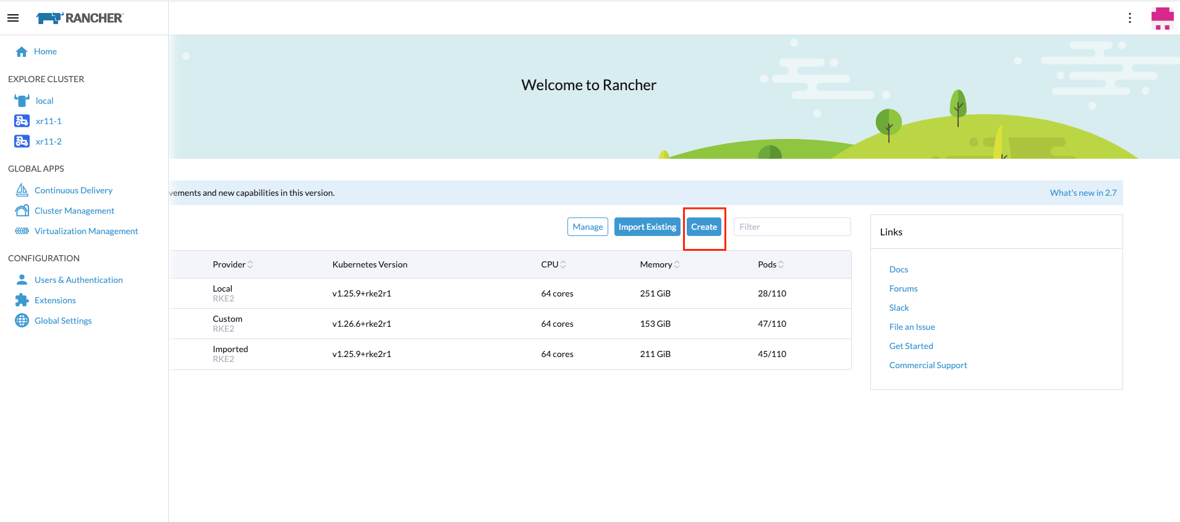Open the Docs link
Image resolution: width=1180 pixels, height=522 pixels.
click(899, 269)
